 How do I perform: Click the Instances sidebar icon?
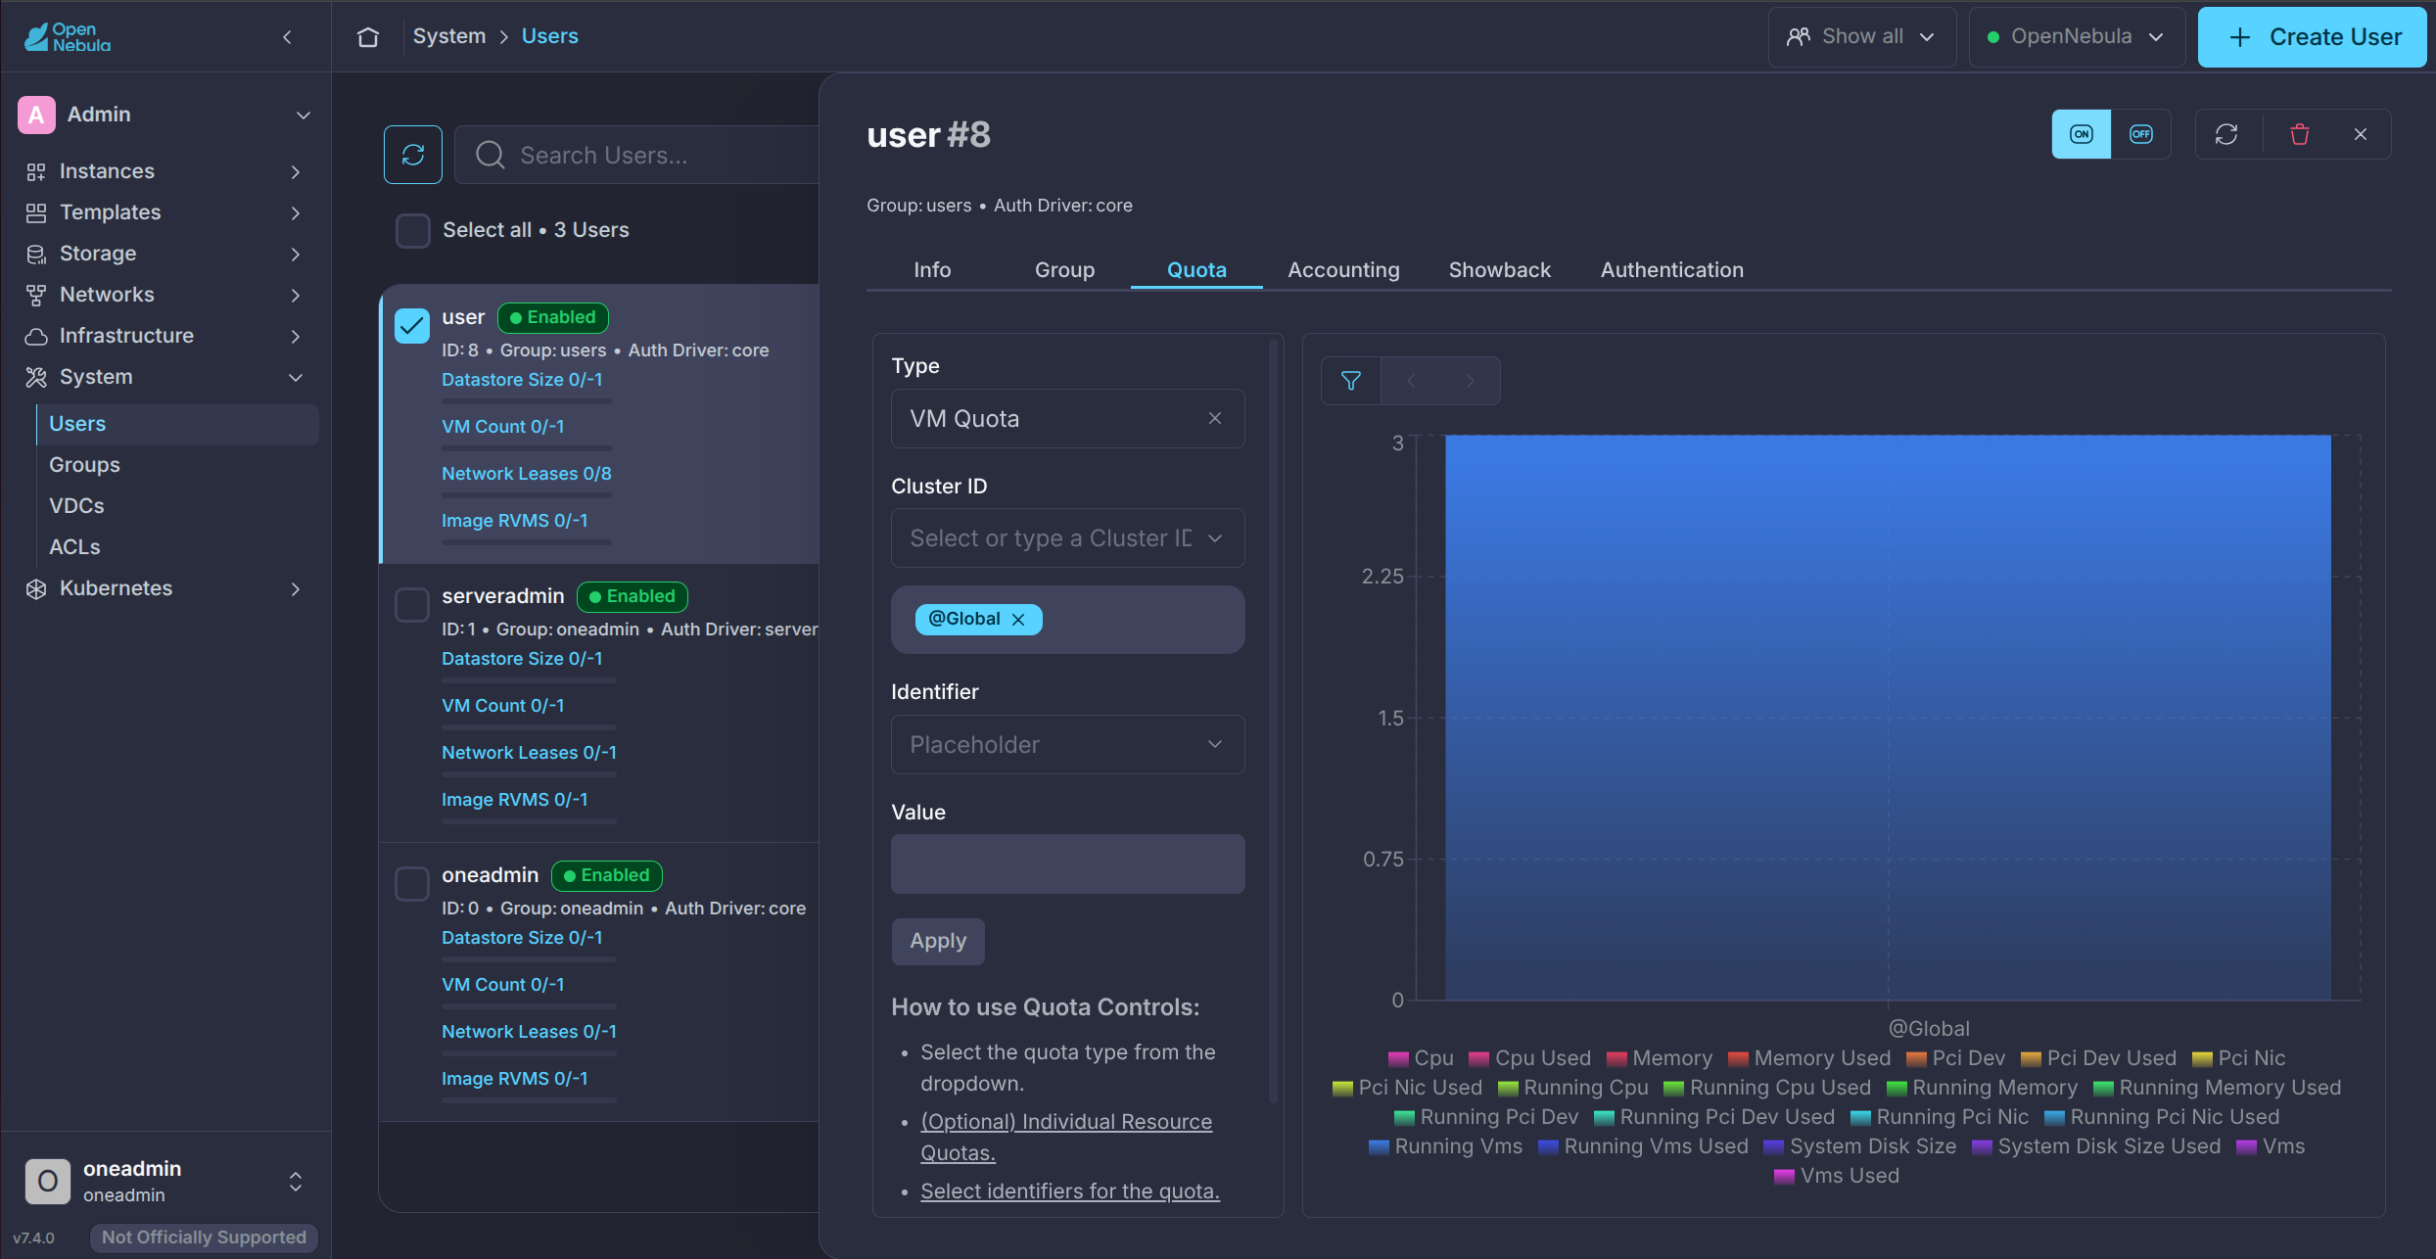tap(36, 171)
